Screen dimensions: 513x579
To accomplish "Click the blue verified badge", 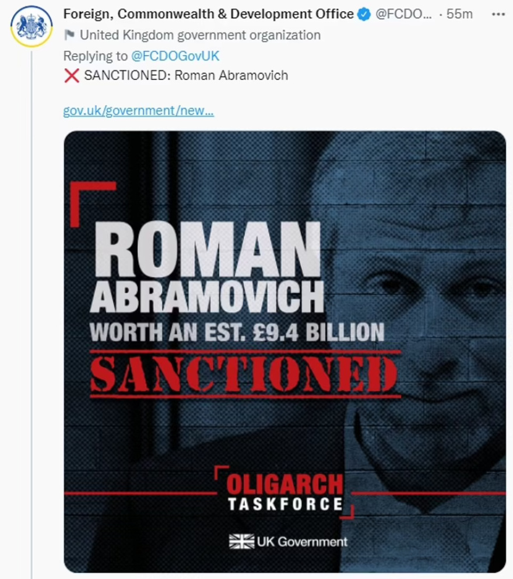I will click(x=364, y=14).
